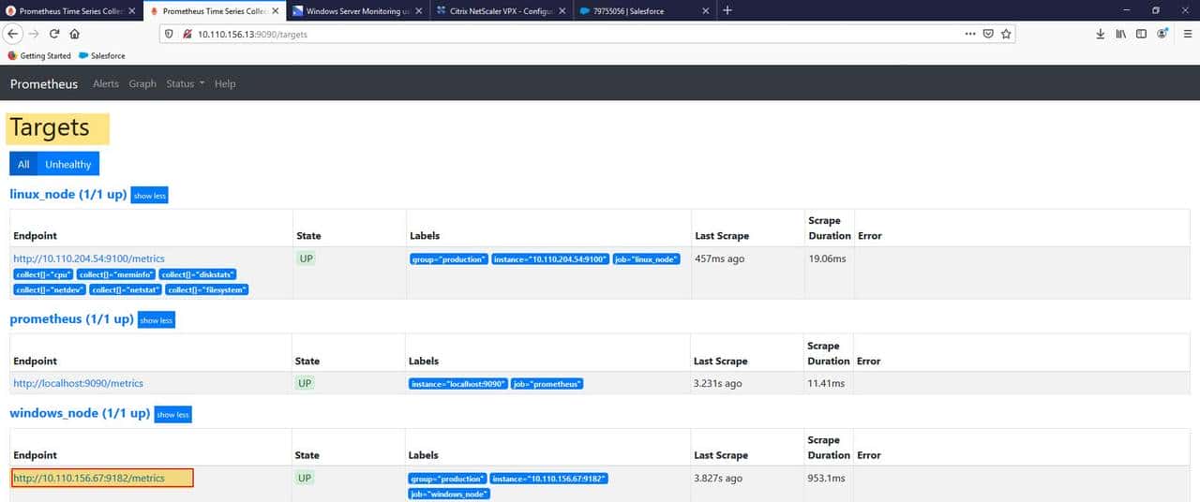
Task: Open the Alerts page in navbar
Action: (106, 83)
